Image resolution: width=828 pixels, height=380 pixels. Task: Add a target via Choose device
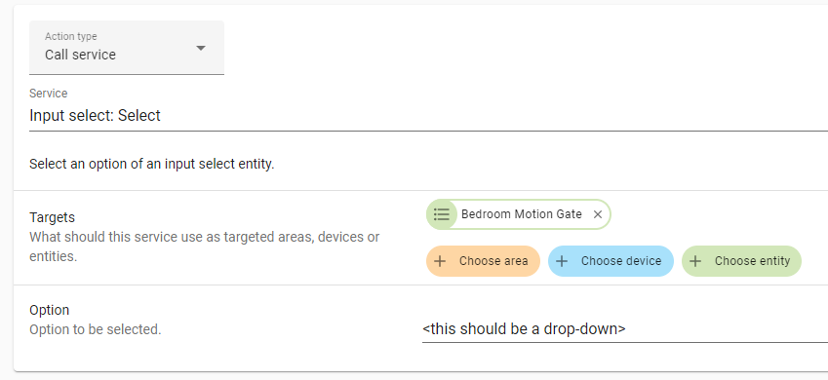point(611,261)
